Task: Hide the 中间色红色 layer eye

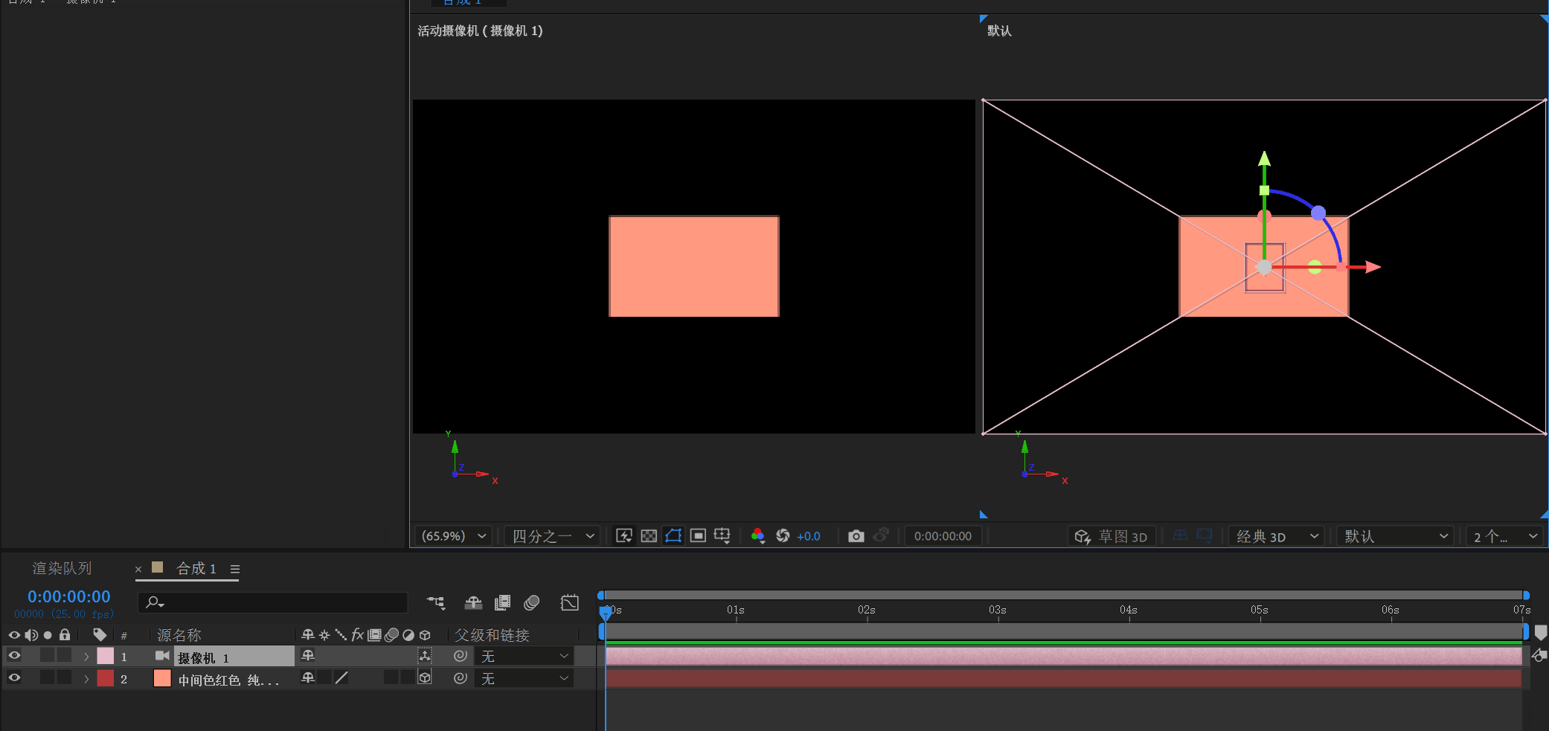Action: (x=14, y=677)
